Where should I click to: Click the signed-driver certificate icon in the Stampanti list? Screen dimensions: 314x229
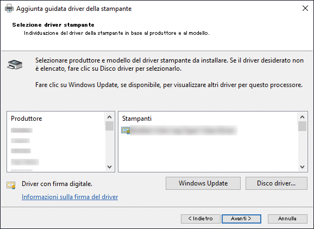[x=125, y=131]
